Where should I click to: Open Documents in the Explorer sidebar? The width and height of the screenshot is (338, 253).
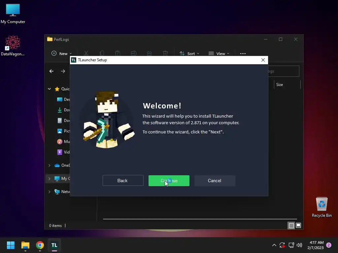click(x=63, y=121)
